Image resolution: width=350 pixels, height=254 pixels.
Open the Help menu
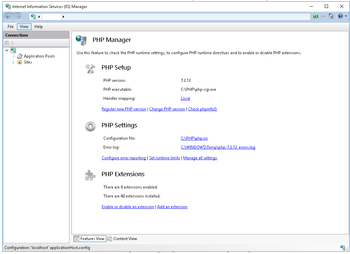(x=39, y=27)
